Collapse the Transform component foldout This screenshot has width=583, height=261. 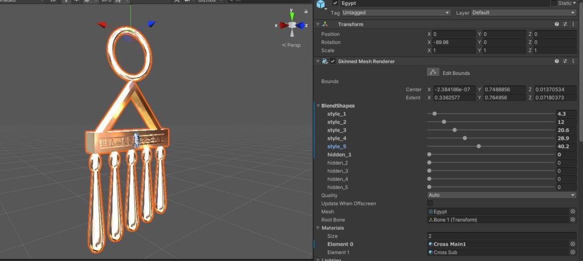click(x=318, y=24)
